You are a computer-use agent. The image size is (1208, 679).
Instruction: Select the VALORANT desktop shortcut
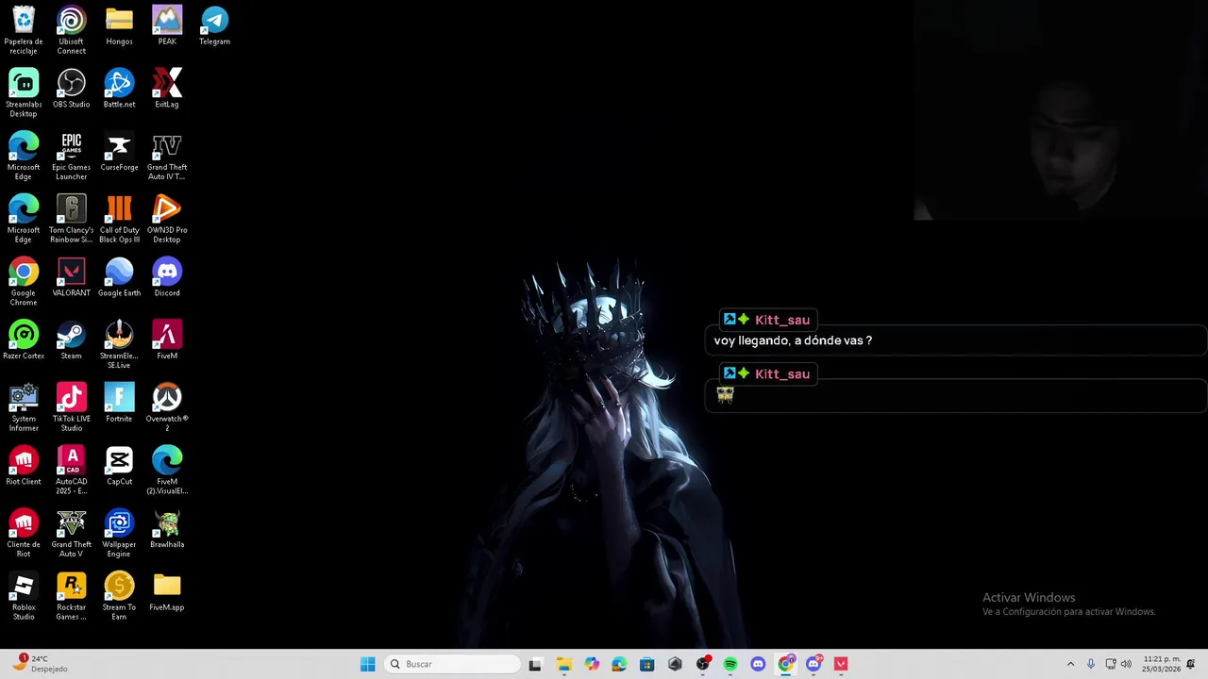pos(72,277)
